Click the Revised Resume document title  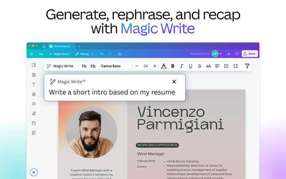point(200,54)
